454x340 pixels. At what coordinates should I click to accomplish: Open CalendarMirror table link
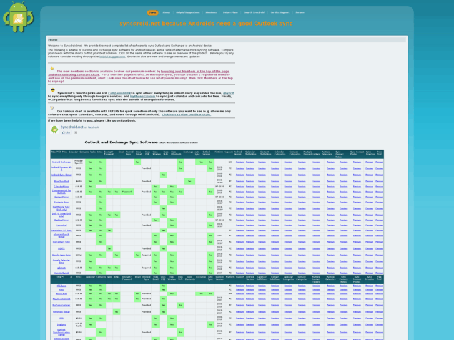pos(61,187)
